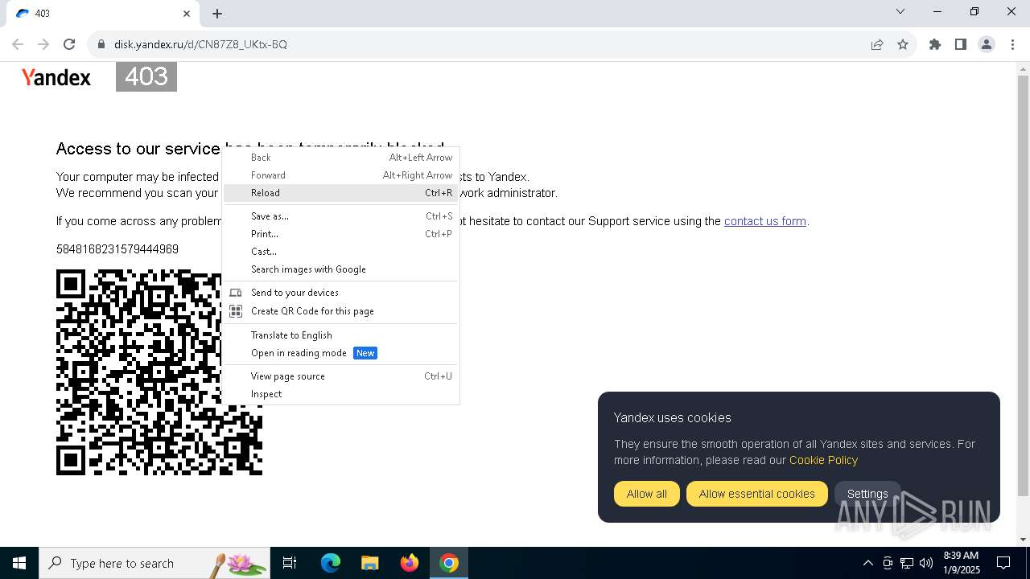The width and height of the screenshot is (1030, 579).
Task: Click the browser back arrow
Action: coord(18,44)
